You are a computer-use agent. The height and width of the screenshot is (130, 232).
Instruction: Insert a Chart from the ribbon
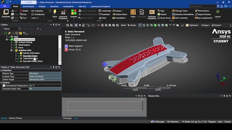pos(103,18)
